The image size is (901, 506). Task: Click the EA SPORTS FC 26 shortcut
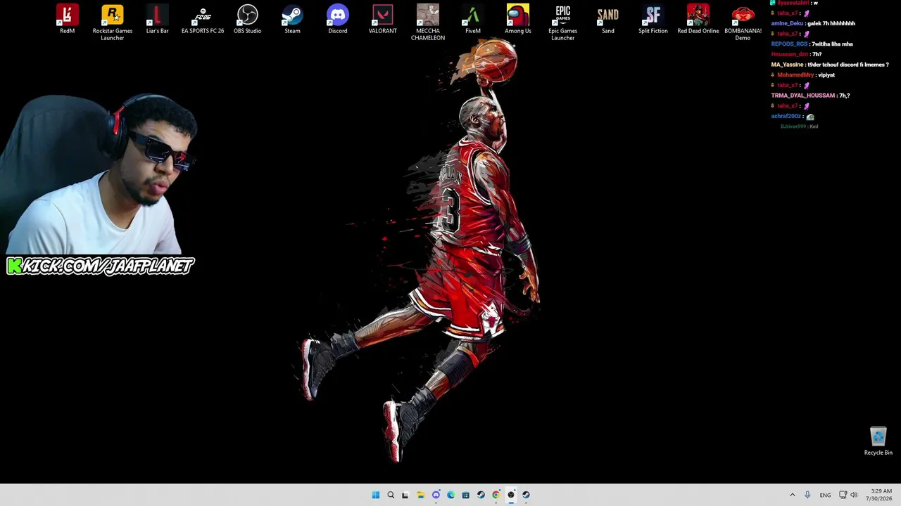203,20
